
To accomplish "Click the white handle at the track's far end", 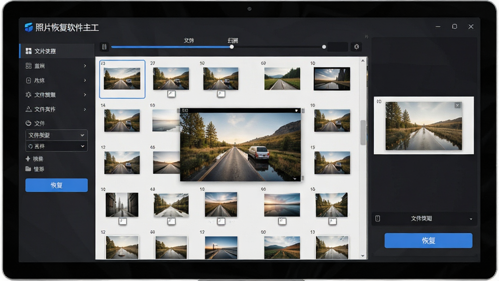I will 324,47.
